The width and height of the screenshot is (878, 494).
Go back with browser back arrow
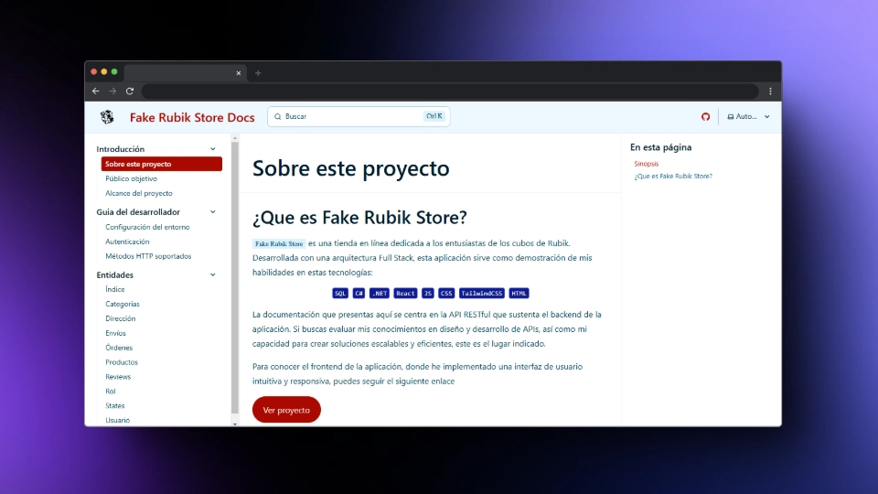96,91
